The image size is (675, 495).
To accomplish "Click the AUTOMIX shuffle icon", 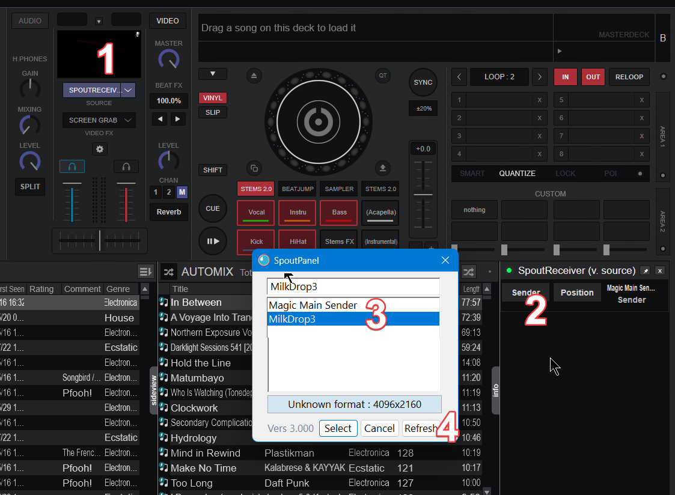I will pyautogui.click(x=170, y=272).
